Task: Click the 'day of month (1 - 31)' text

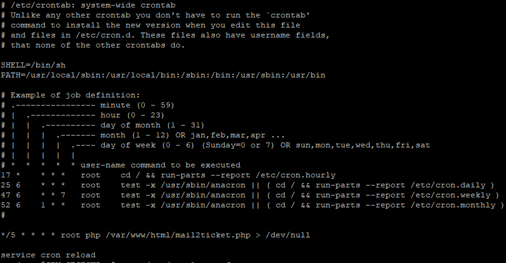Action: point(152,125)
